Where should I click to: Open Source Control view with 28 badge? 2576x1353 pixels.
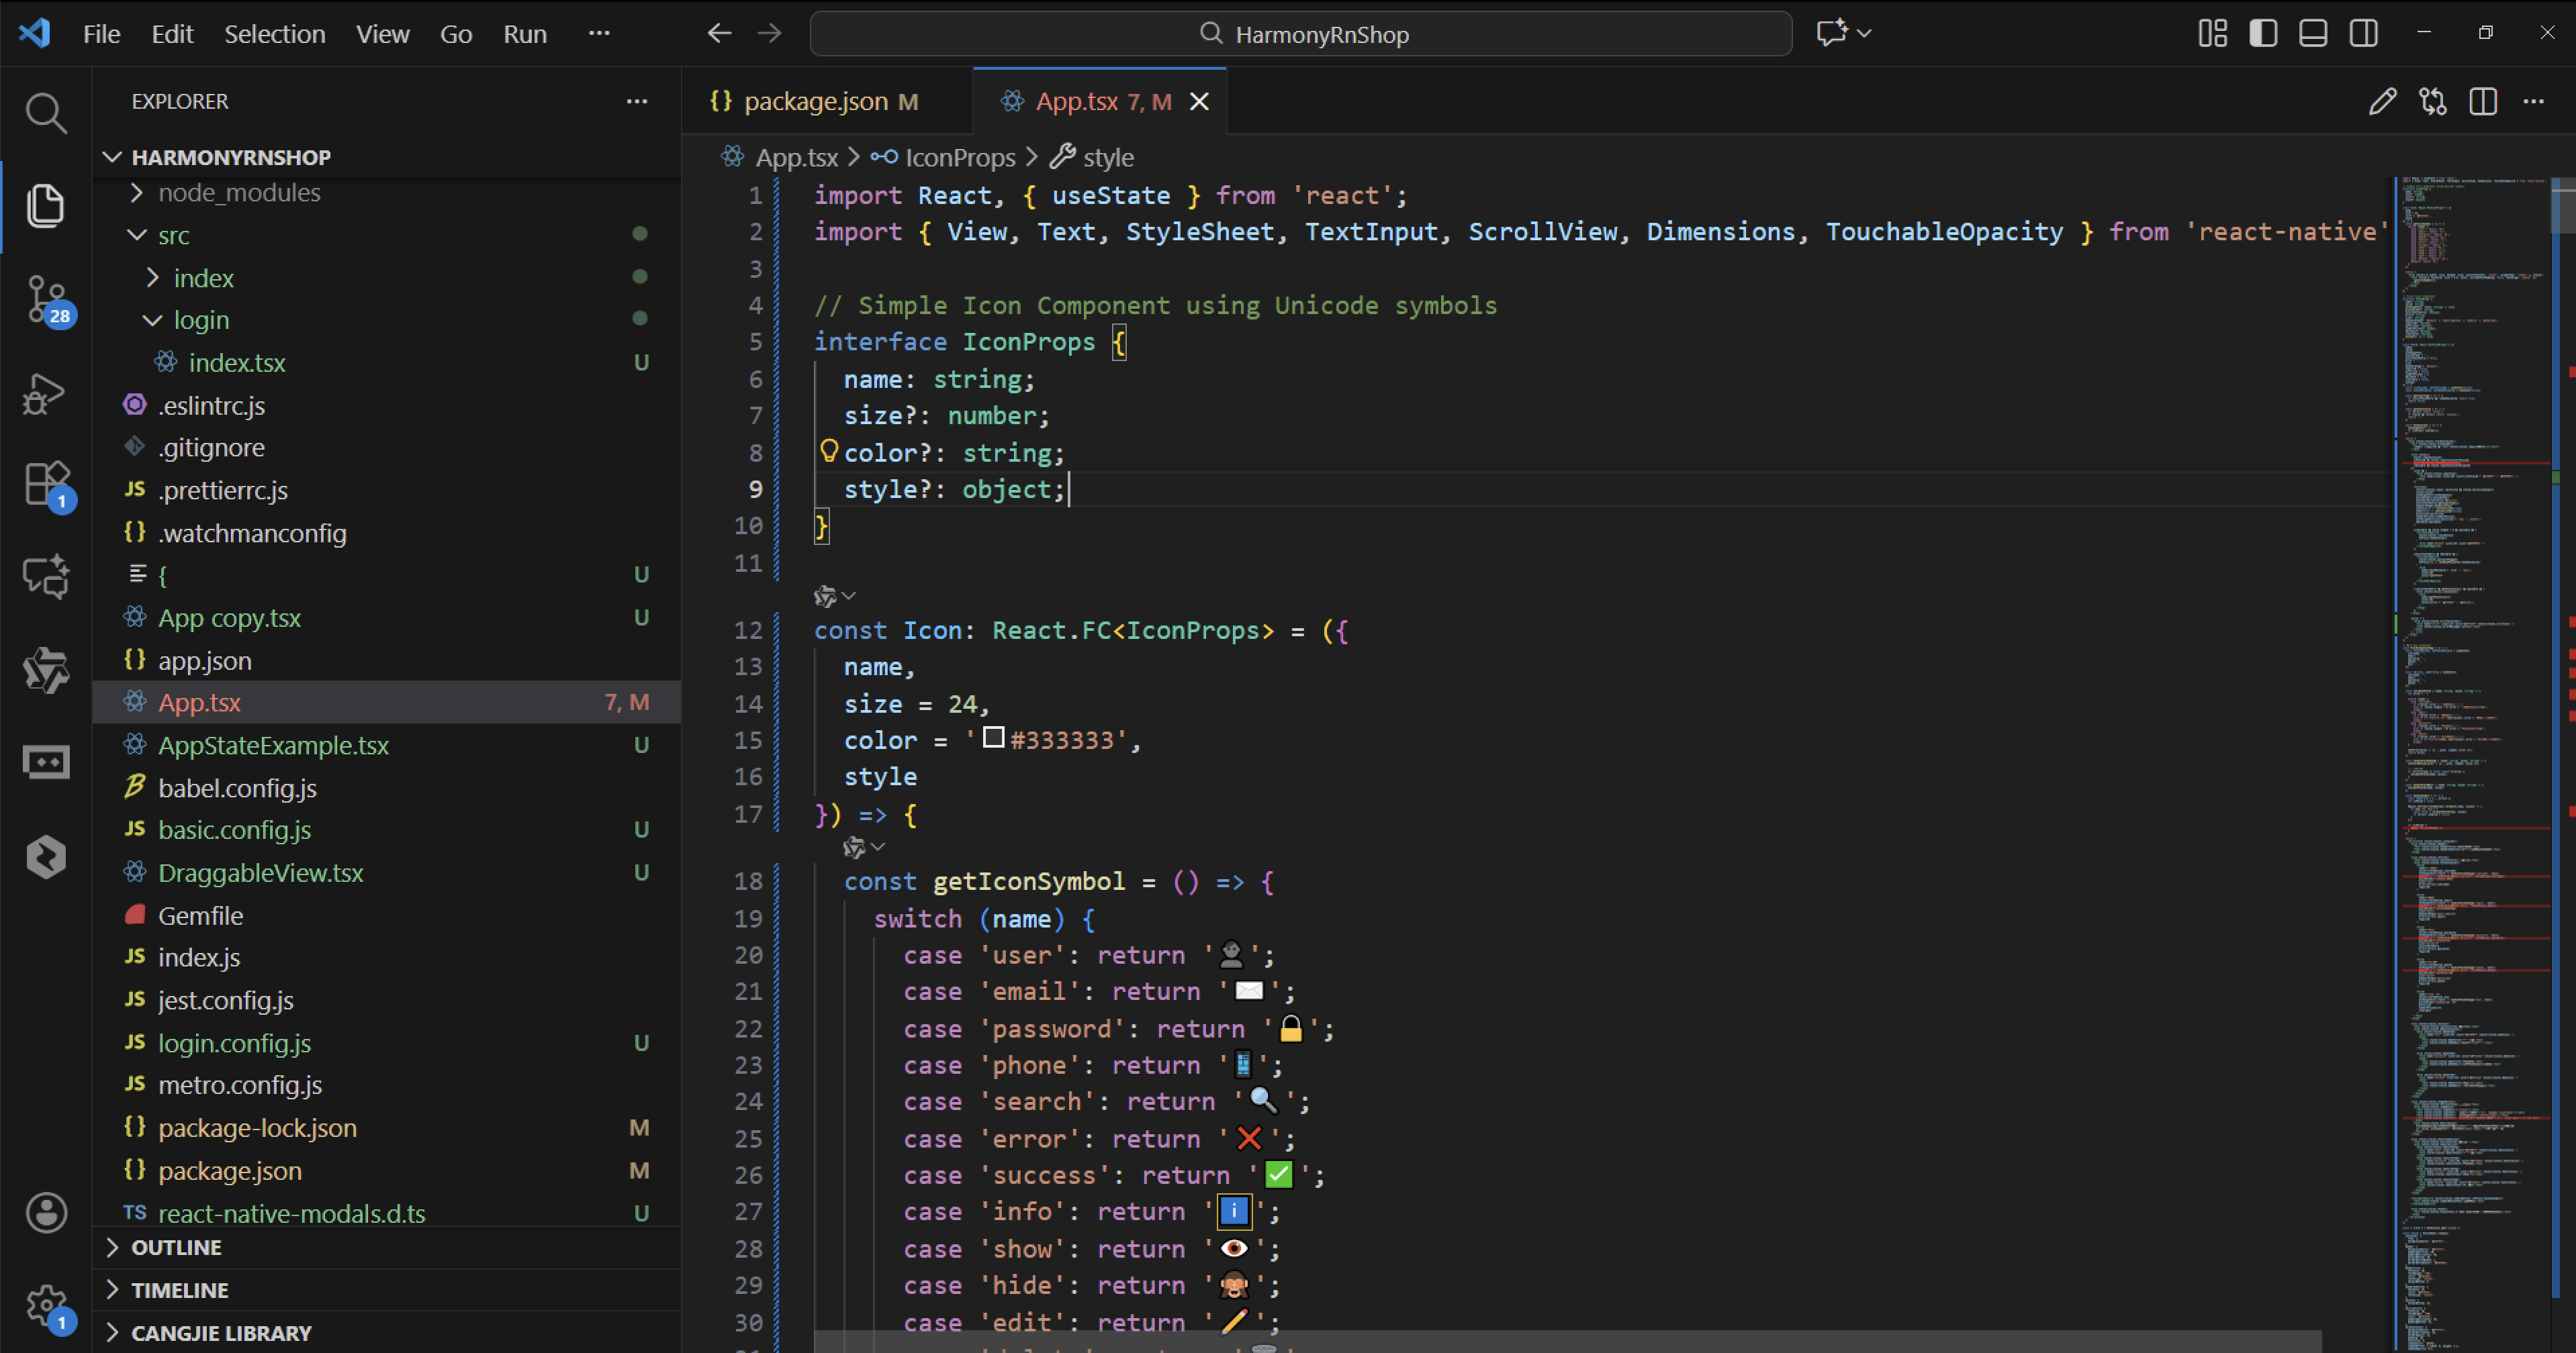45,299
